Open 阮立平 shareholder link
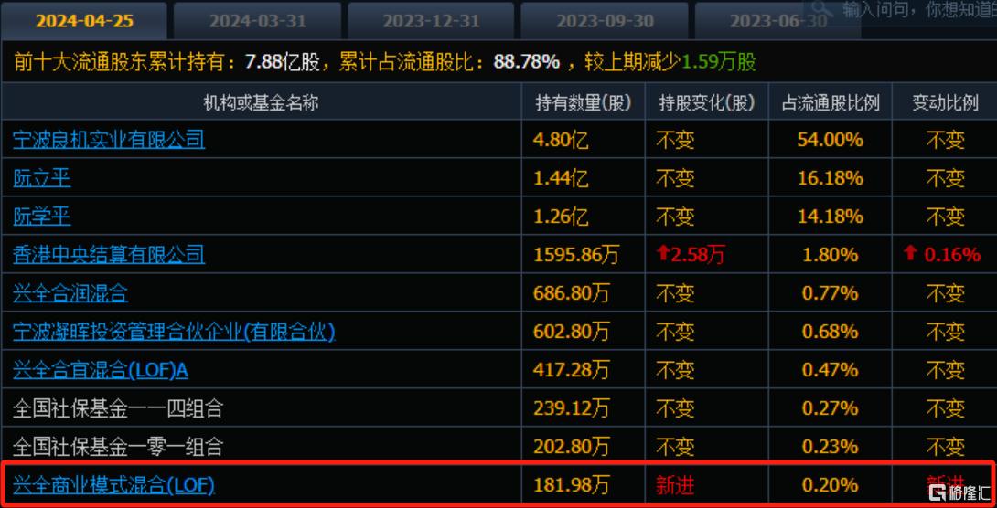This screenshot has height=508, width=997. coord(41,178)
